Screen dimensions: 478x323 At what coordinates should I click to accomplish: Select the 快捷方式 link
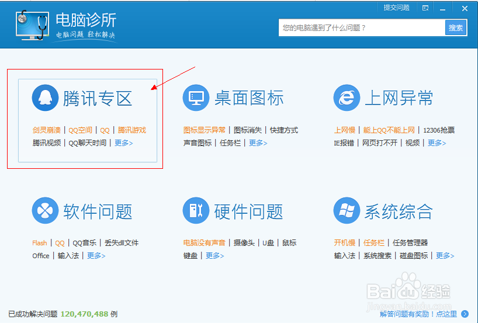point(284,130)
